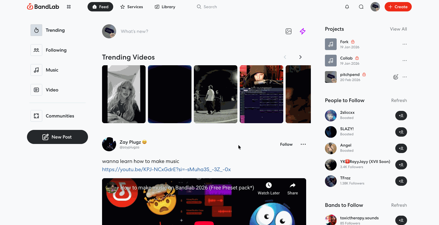This screenshot has height=225, width=439.
Task: Click the purple lightning icon in the composer
Action: (x=302, y=31)
